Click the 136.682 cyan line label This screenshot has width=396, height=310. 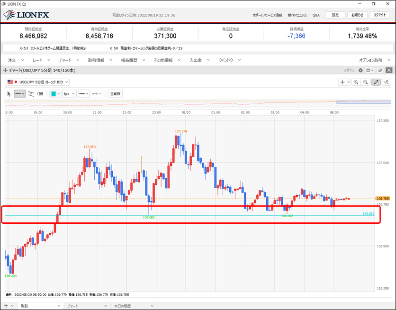(x=369, y=213)
